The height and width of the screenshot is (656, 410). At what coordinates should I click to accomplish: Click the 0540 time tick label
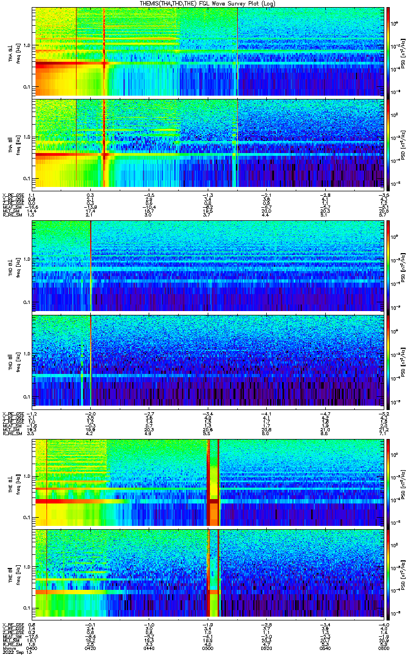pos(325,648)
